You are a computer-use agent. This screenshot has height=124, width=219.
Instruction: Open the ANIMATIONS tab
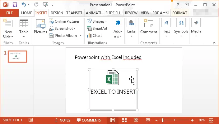93,13
